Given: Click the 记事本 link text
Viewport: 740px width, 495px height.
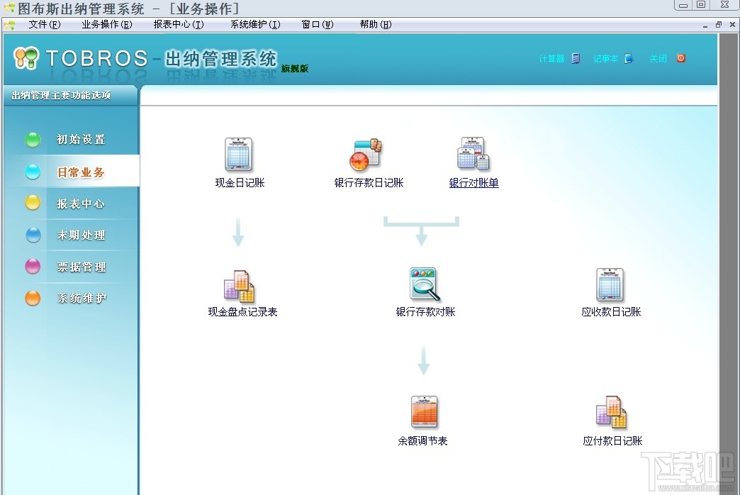Looking at the screenshot, I should (x=605, y=59).
